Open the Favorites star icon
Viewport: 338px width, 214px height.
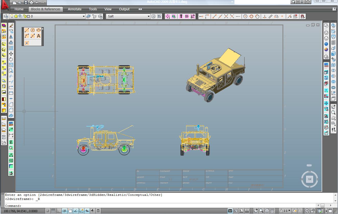pyautogui.click(x=308, y=2)
